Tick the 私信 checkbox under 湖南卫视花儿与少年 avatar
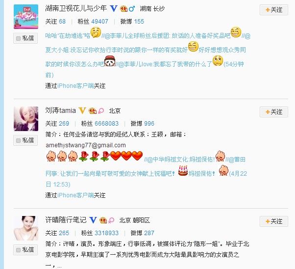 tap(18, 38)
